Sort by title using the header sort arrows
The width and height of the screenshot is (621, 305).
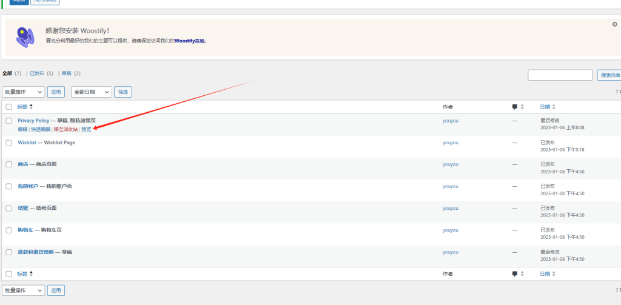[x=32, y=107]
